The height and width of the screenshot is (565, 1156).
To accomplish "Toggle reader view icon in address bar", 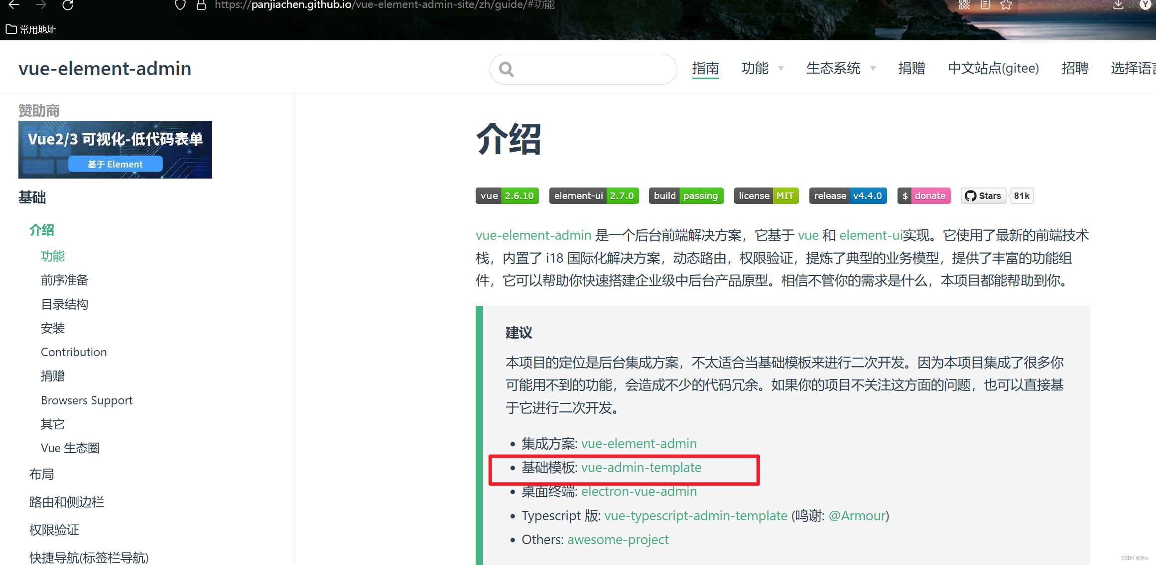I will click(x=985, y=4).
